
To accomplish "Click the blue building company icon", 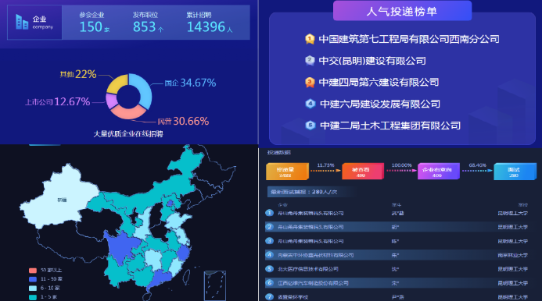I will point(22,22).
